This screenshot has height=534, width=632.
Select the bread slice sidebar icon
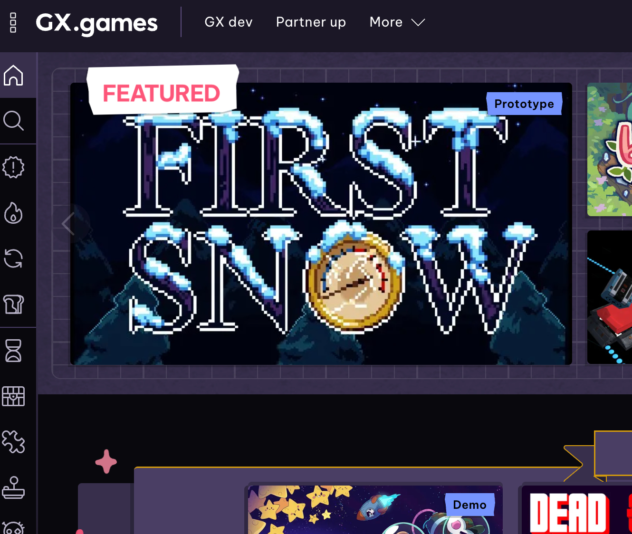tap(13, 304)
